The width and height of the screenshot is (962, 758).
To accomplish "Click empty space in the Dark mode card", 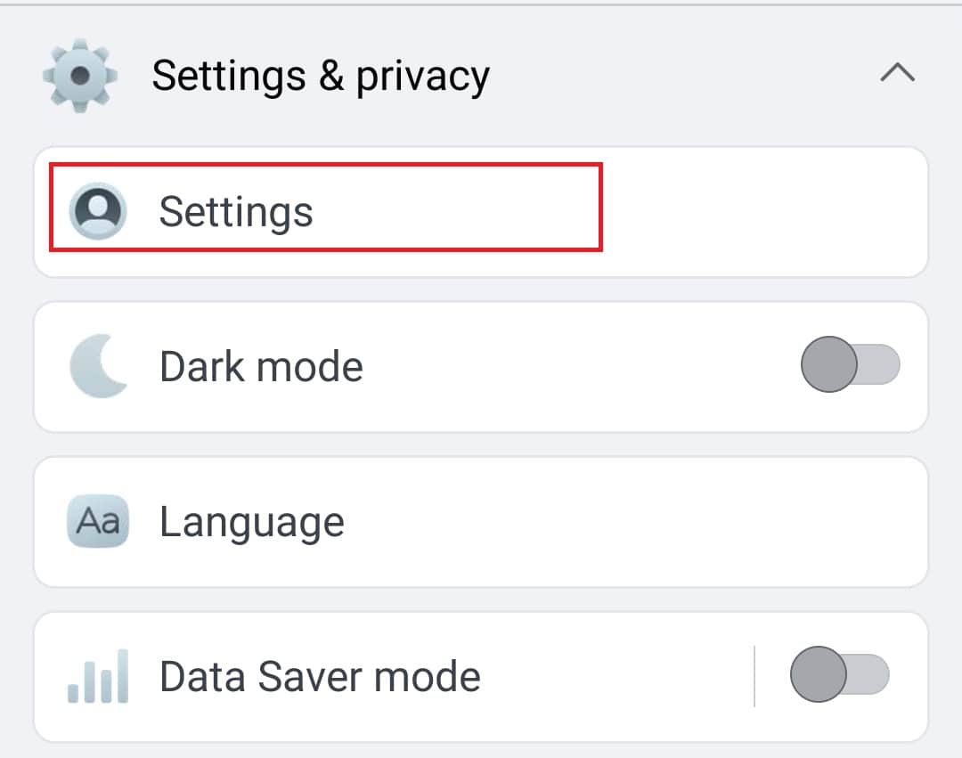I will (579, 367).
